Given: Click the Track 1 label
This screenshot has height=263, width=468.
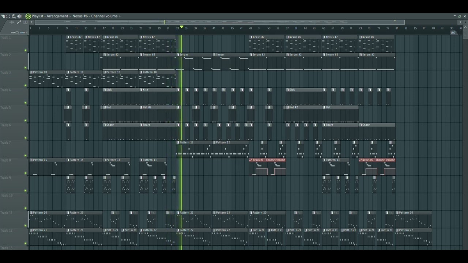Looking at the screenshot, I should click(5, 37).
